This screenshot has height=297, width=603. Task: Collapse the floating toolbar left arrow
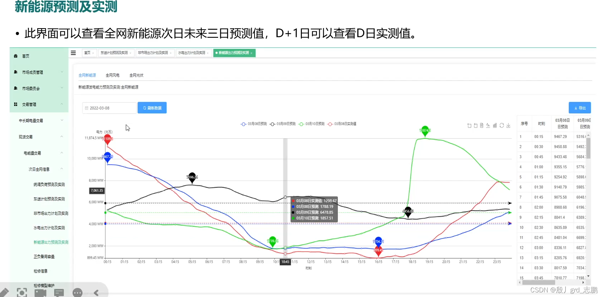(x=96, y=293)
